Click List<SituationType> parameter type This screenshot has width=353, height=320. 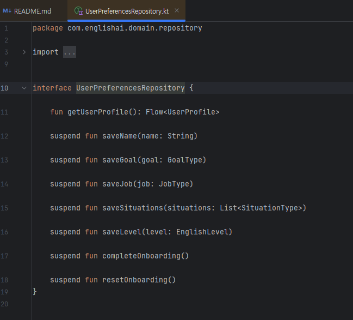point(261,208)
